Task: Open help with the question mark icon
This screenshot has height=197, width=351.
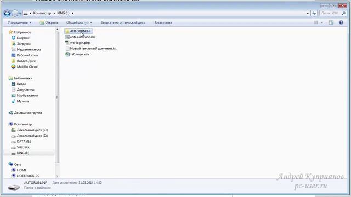Action: (341, 22)
